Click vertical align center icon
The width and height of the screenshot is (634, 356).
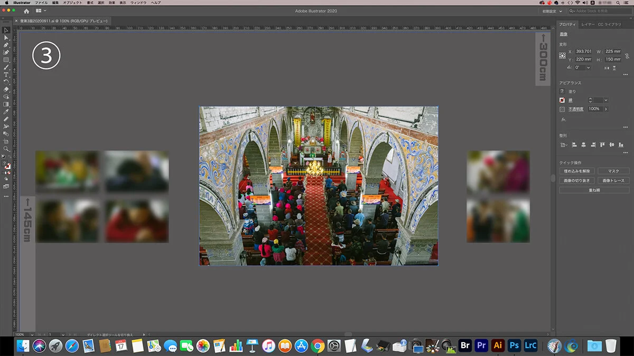[x=611, y=145]
